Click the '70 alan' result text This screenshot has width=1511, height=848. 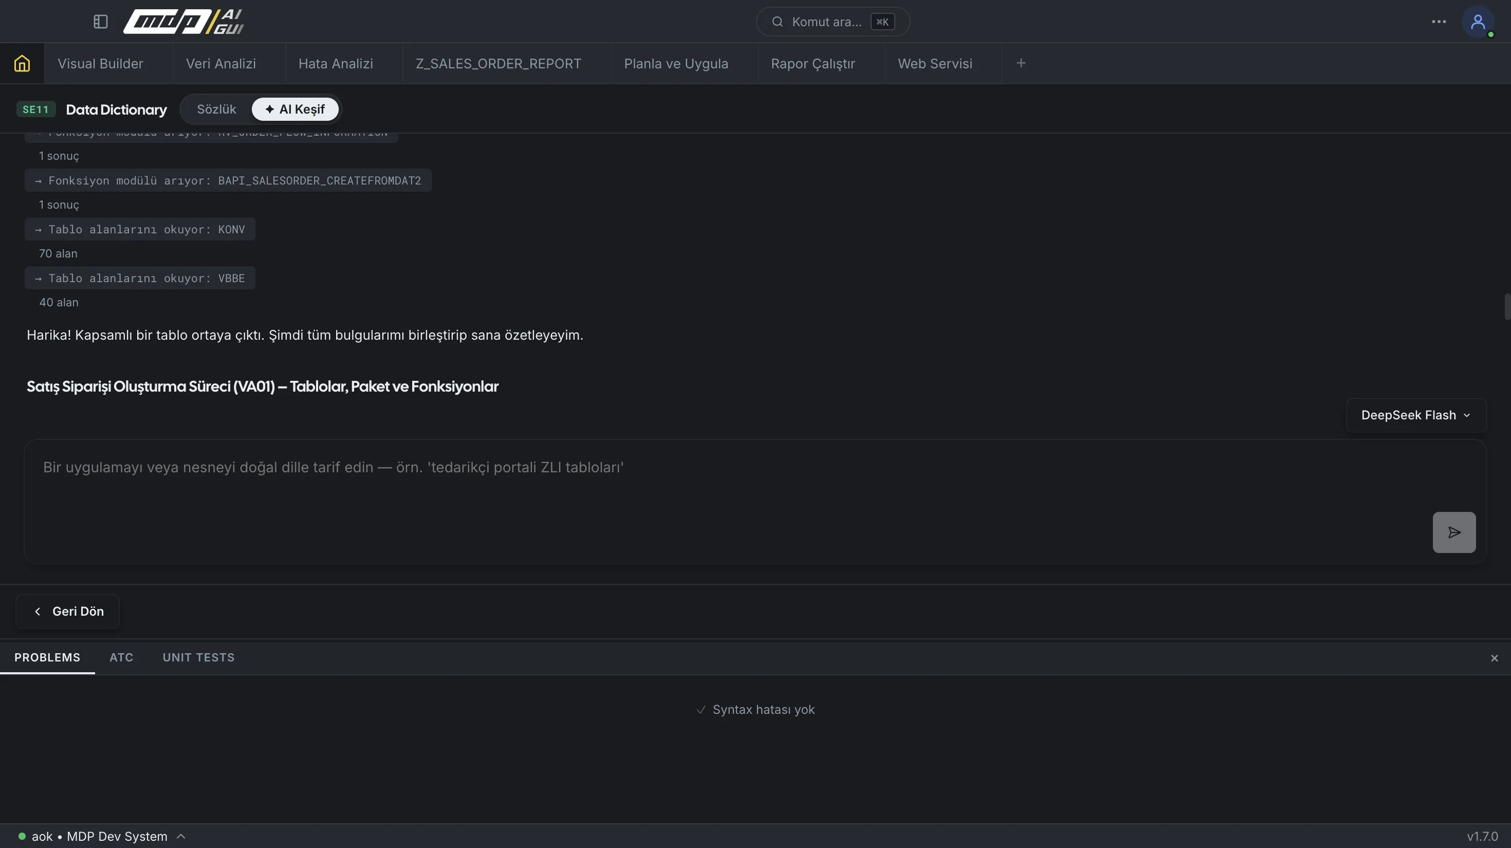pyautogui.click(x=58, y=253)
